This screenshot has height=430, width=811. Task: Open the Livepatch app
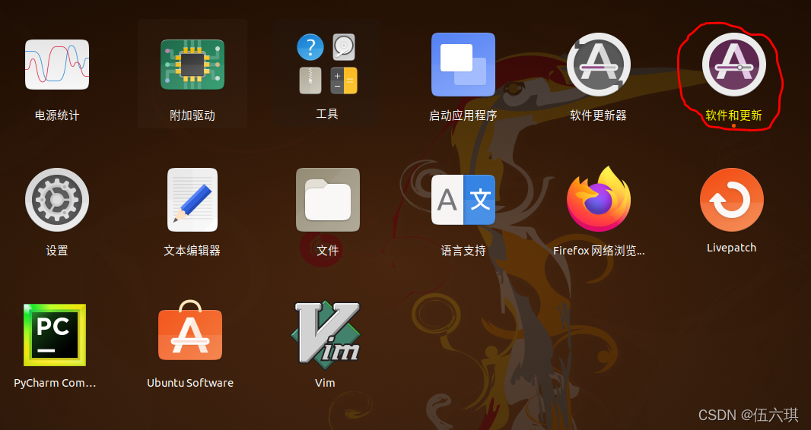(x=732, y=200)
